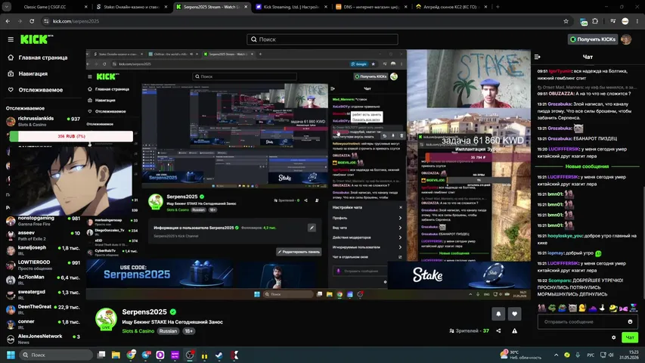Open kaneljoseph channel in the sidebar
Screen dimensions: 645x363
click(43, 250)
